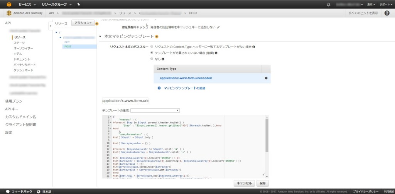395x194 pixels.
Task: Open the notifications bell icon
Action: (x=329, y=5)
